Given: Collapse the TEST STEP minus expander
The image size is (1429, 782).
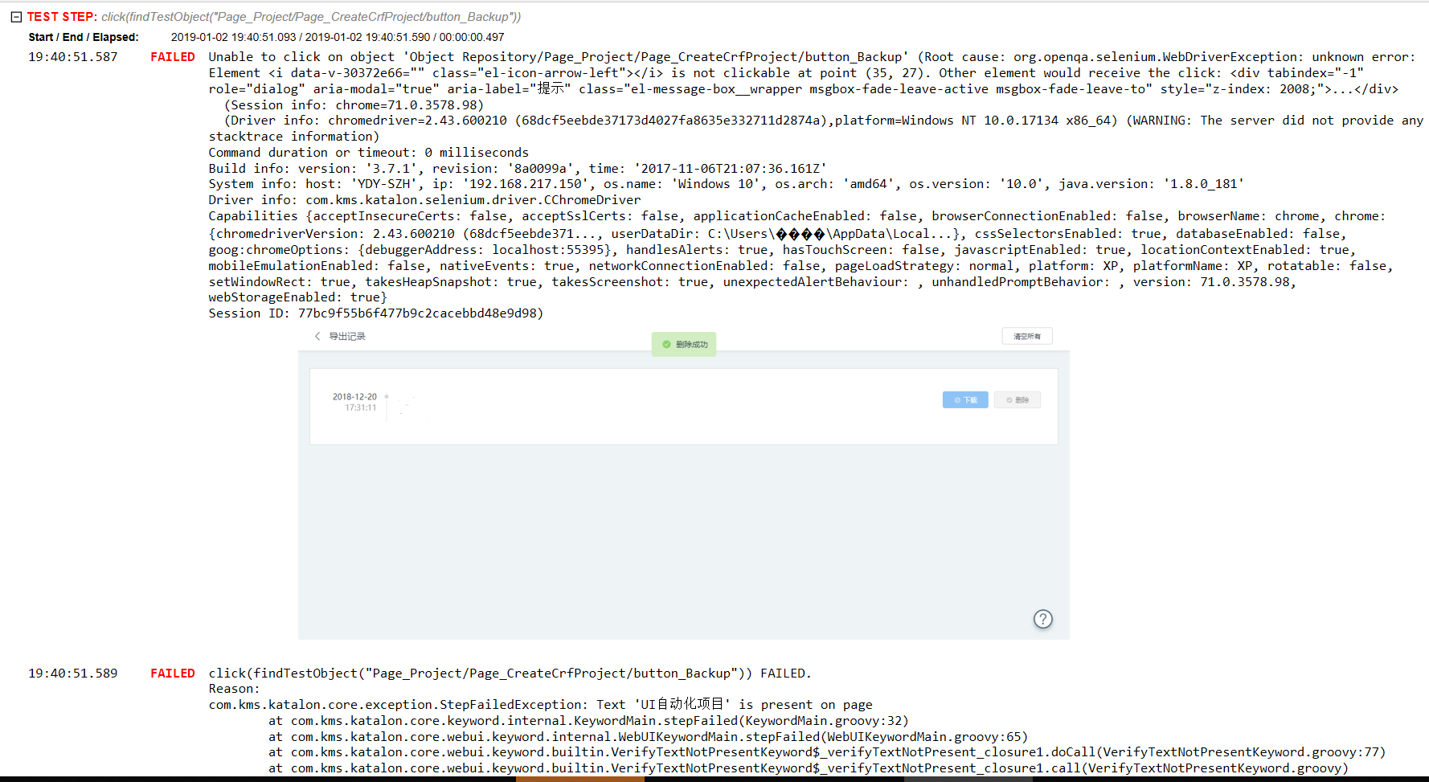Looking at the screenshot, I should click(x=16, y=17).
